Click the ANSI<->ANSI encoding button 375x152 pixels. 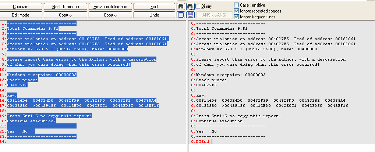pyautogui.click(x=215, y=15)
